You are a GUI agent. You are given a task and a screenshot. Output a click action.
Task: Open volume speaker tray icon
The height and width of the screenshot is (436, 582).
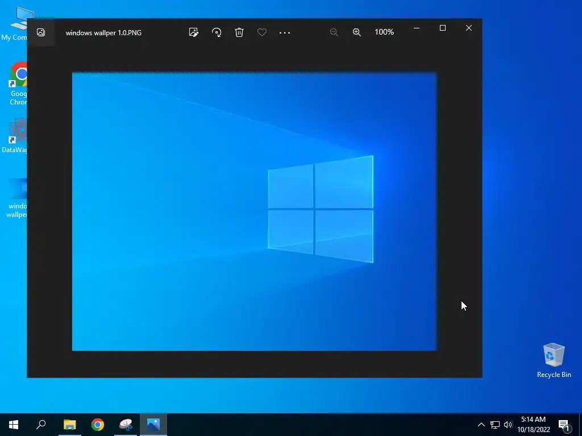pos(508,425)
